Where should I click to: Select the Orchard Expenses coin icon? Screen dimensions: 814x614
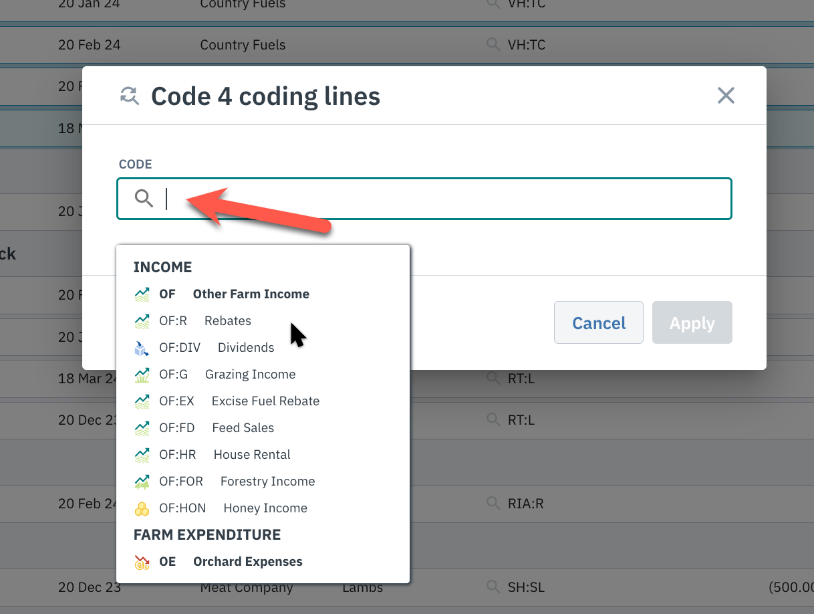142,561
